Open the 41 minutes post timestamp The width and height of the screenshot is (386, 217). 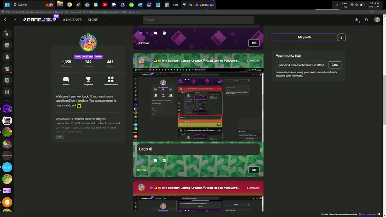(253, 60)
